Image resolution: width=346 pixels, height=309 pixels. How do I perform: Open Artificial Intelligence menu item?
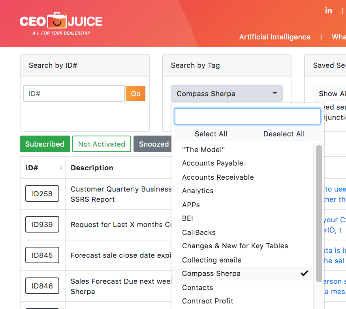point(275,37)
